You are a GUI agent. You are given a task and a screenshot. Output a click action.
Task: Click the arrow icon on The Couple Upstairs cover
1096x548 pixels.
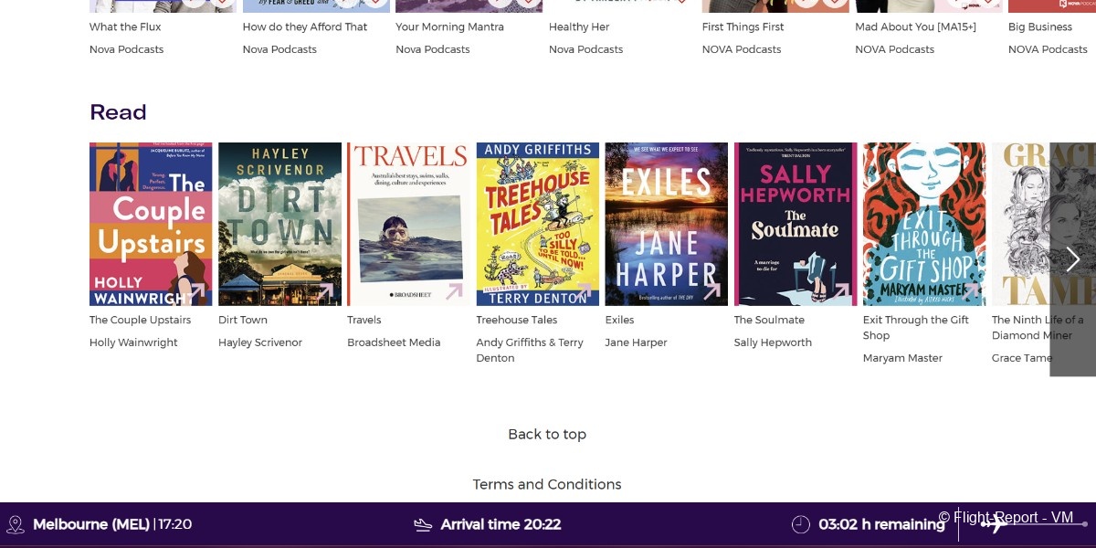(x=196, y=291)
